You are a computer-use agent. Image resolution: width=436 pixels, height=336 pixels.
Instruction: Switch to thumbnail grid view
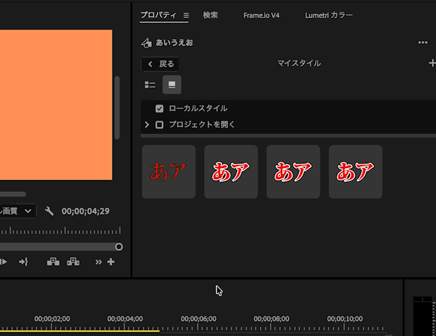click(x=172, y=85)
